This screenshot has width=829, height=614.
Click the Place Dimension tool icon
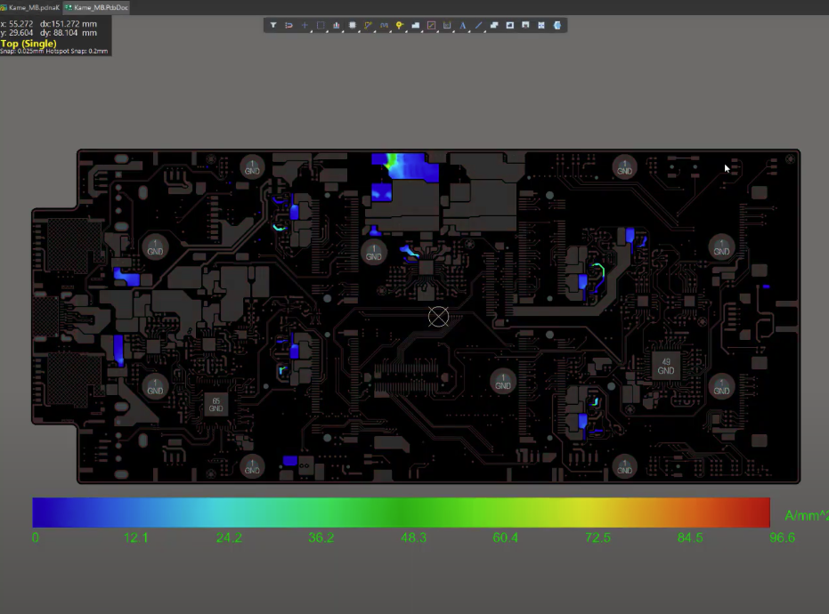point(447,26)
